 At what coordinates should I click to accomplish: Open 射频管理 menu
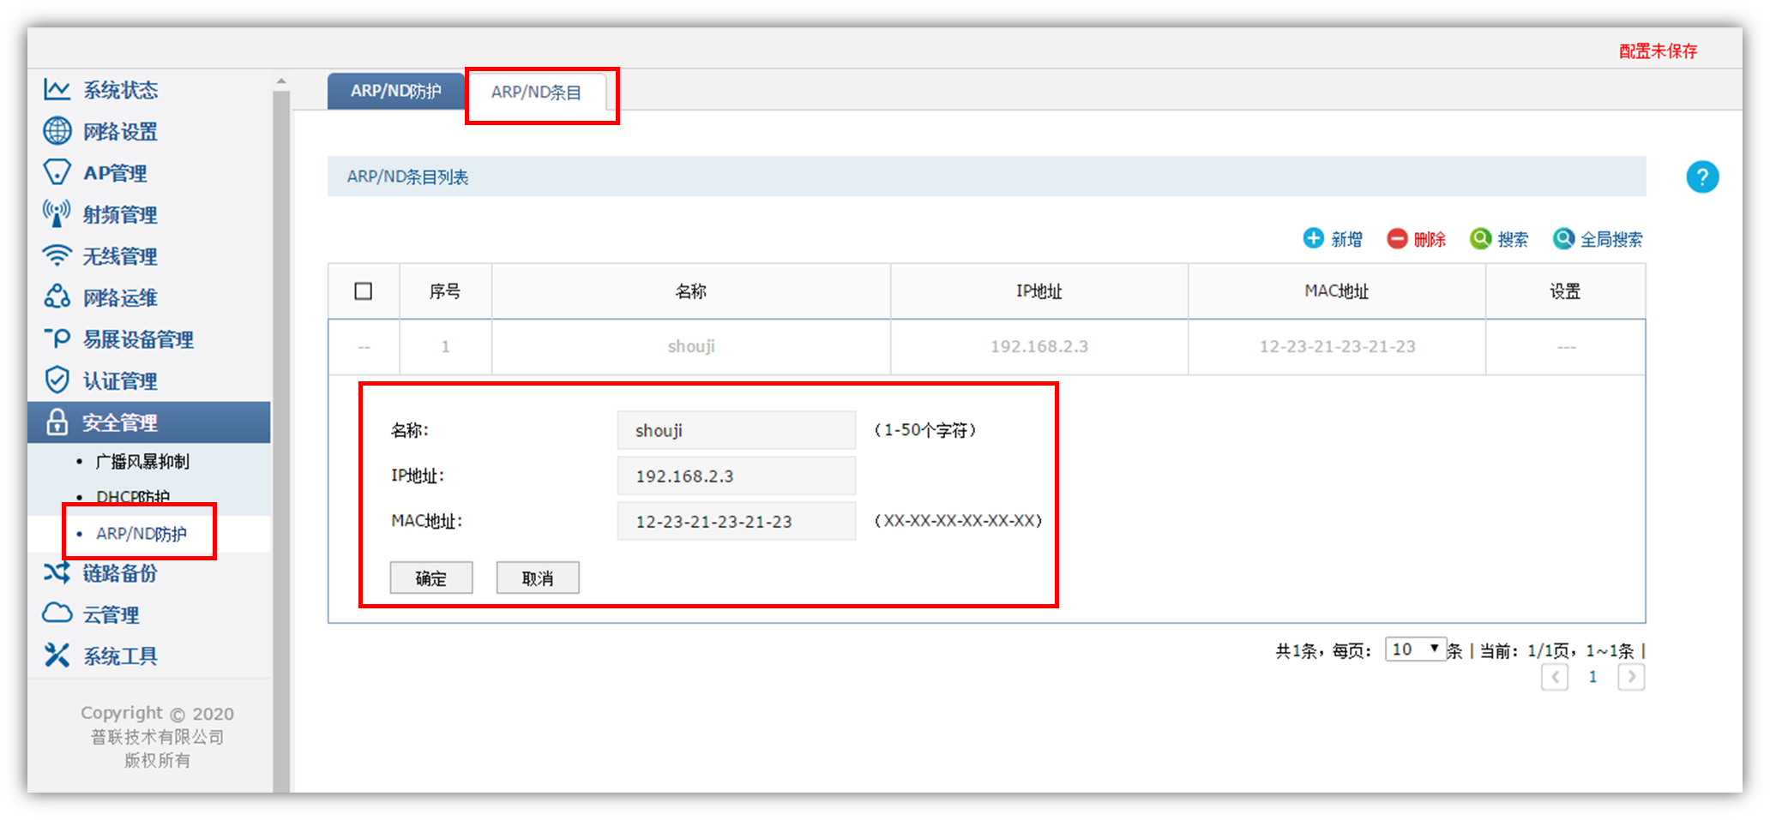coord(120,214)
